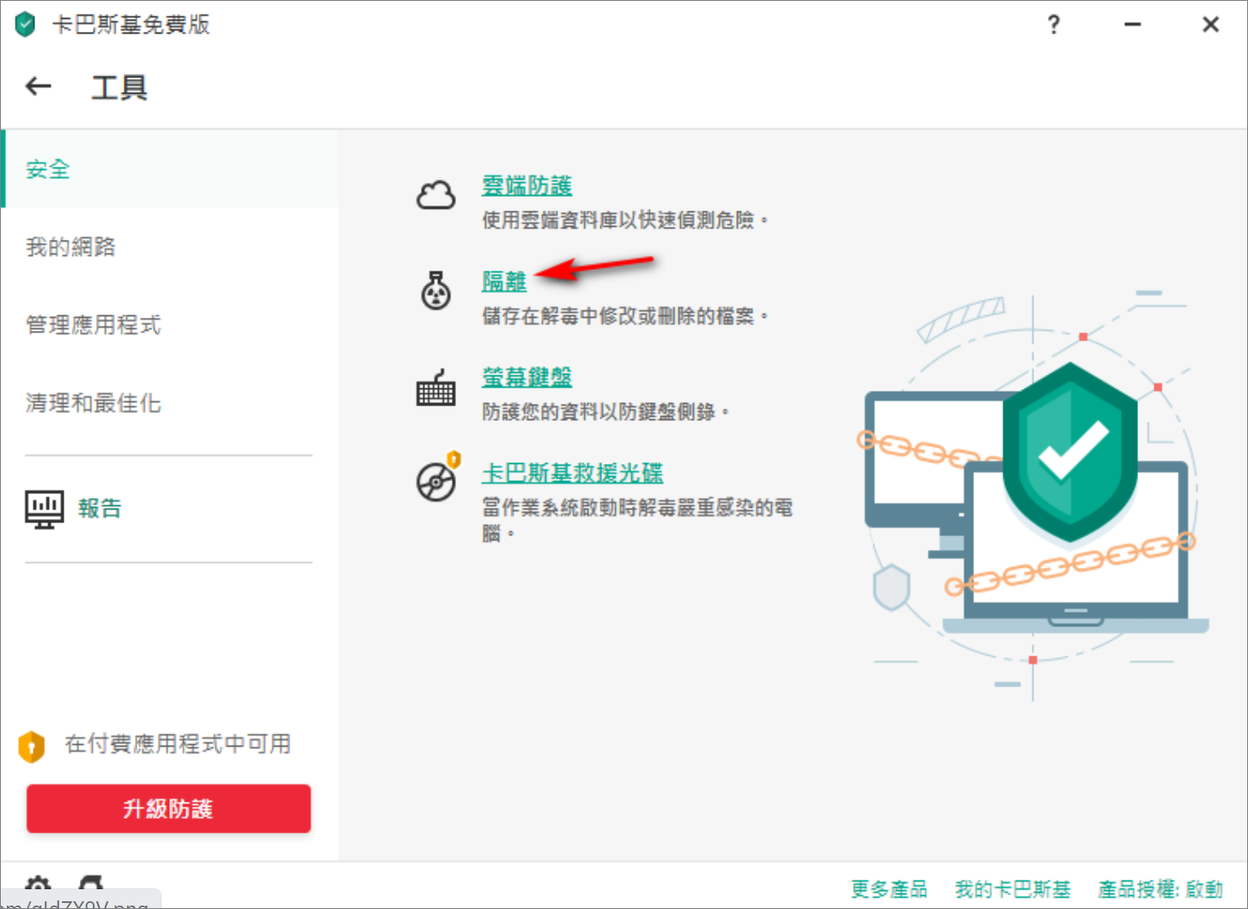1248x909 pixels.
Task: Click description 儲存在解毒中修改或刪除的檔案
Action: coord(624,316)
